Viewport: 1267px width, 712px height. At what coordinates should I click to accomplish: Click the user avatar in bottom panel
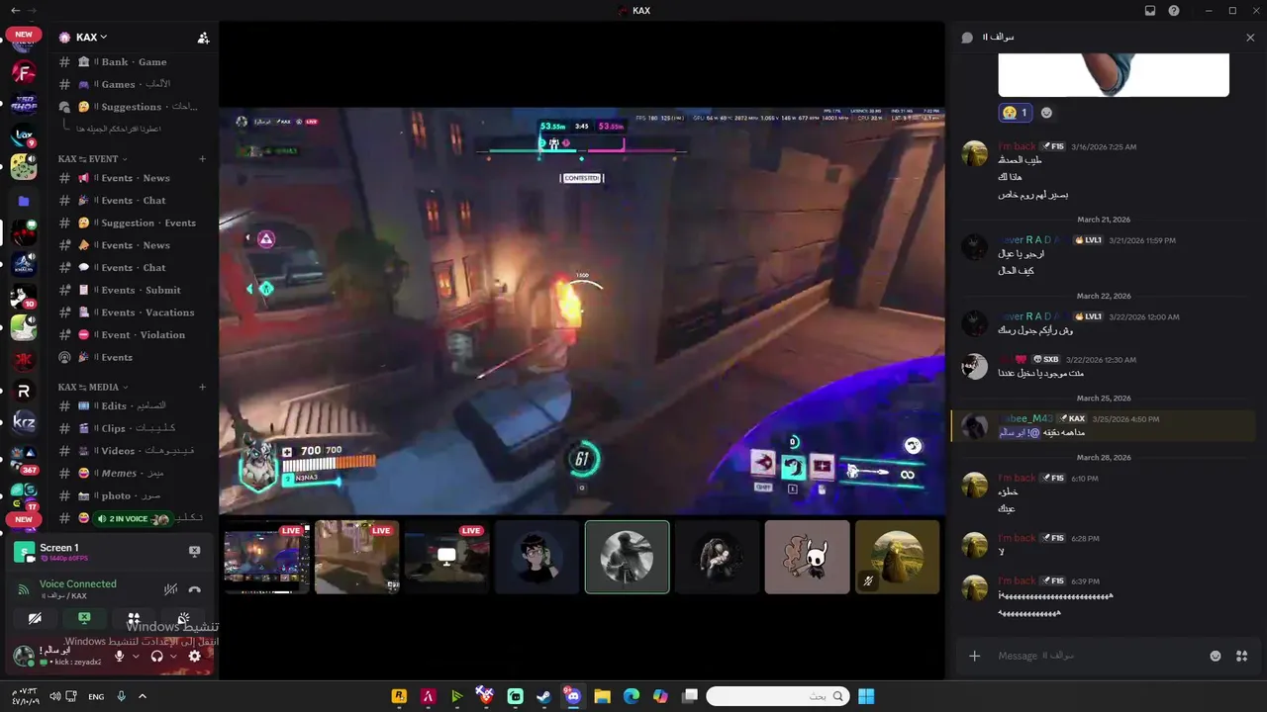coord(24,656)
